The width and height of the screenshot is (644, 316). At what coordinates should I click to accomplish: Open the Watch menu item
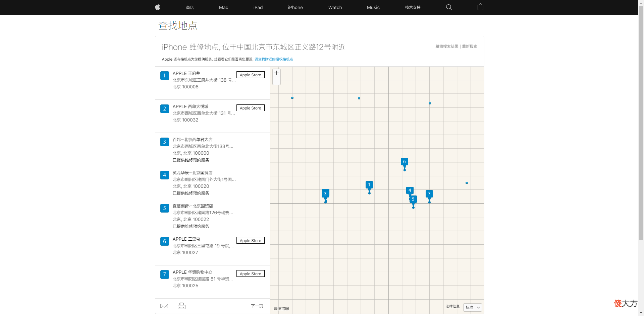click(335, 7)
